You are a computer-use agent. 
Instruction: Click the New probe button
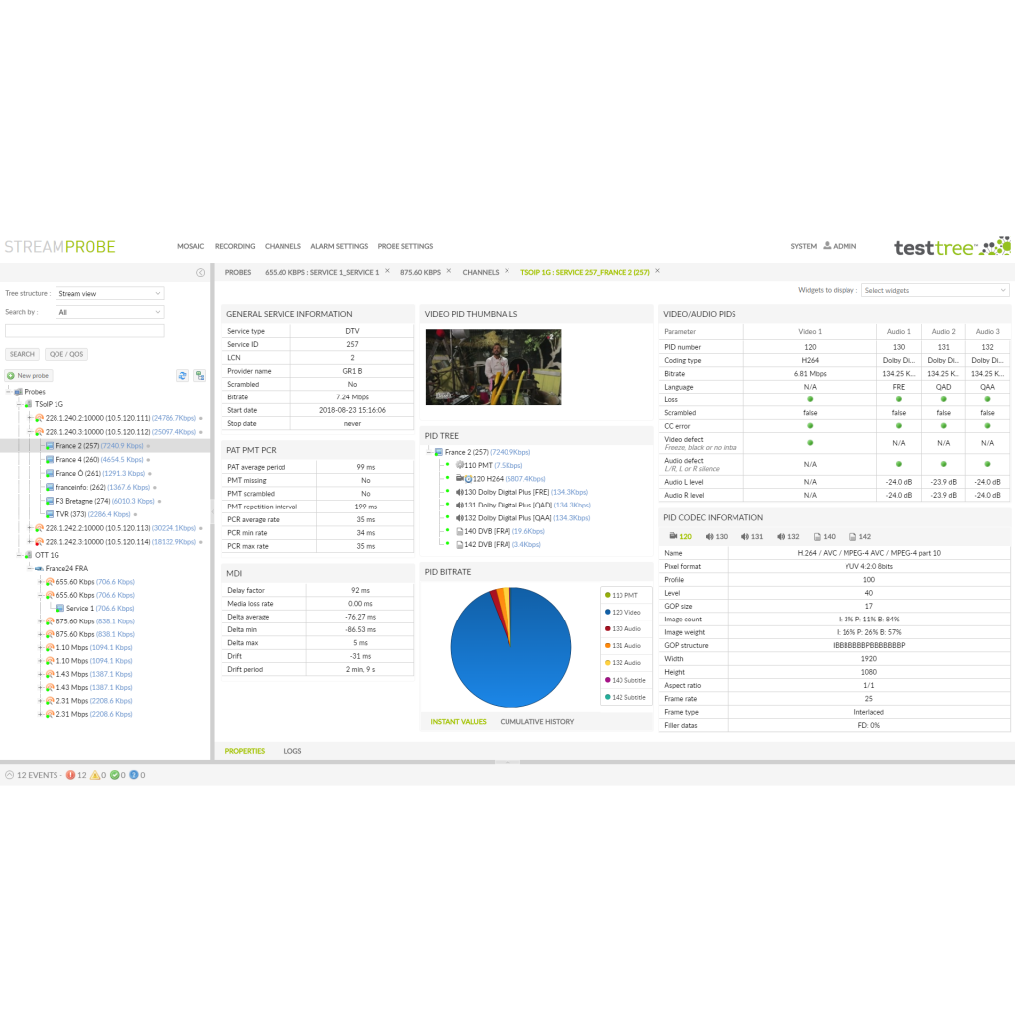point(28,376)
